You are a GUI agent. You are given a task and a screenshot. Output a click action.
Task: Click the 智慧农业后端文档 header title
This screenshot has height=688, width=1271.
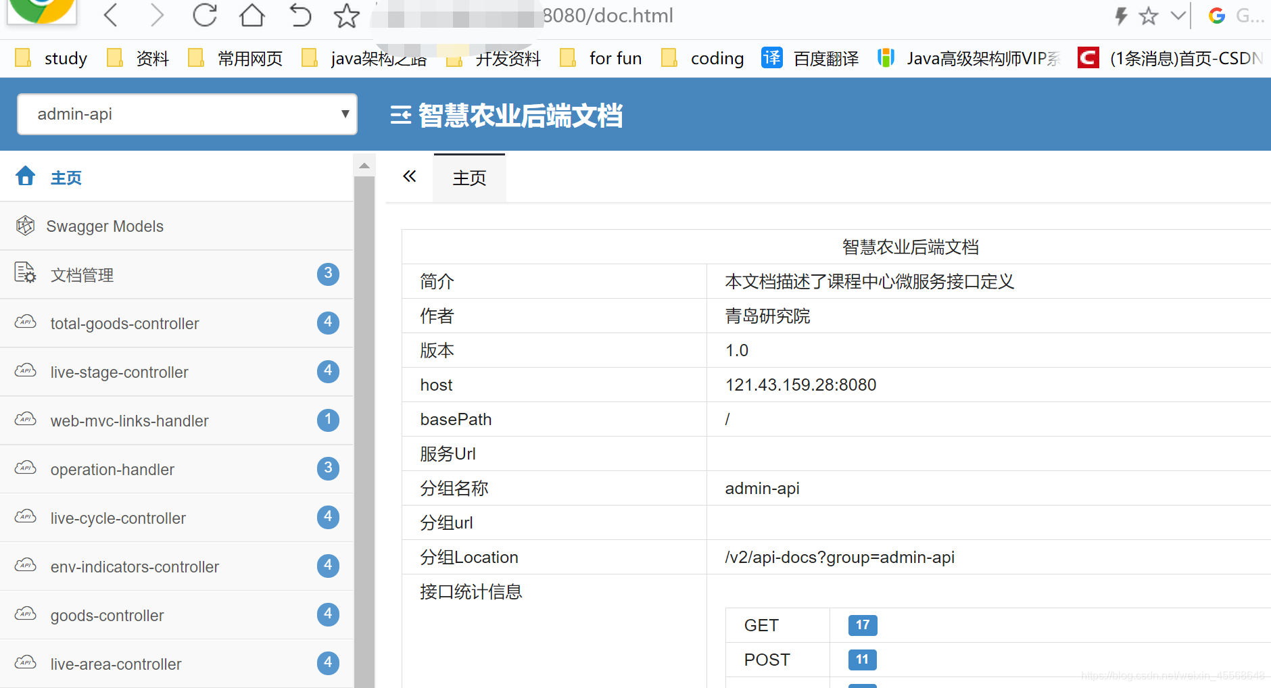520,116
